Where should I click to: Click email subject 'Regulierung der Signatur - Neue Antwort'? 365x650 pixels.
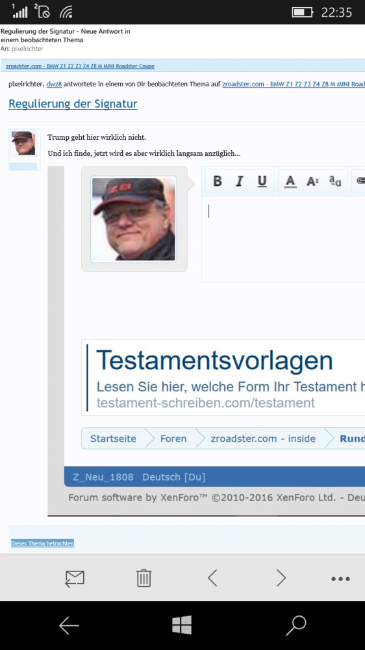pos(66,36)
